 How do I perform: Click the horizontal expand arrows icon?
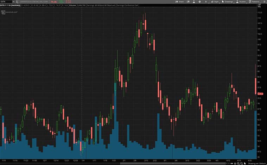[x=232, y=164]
